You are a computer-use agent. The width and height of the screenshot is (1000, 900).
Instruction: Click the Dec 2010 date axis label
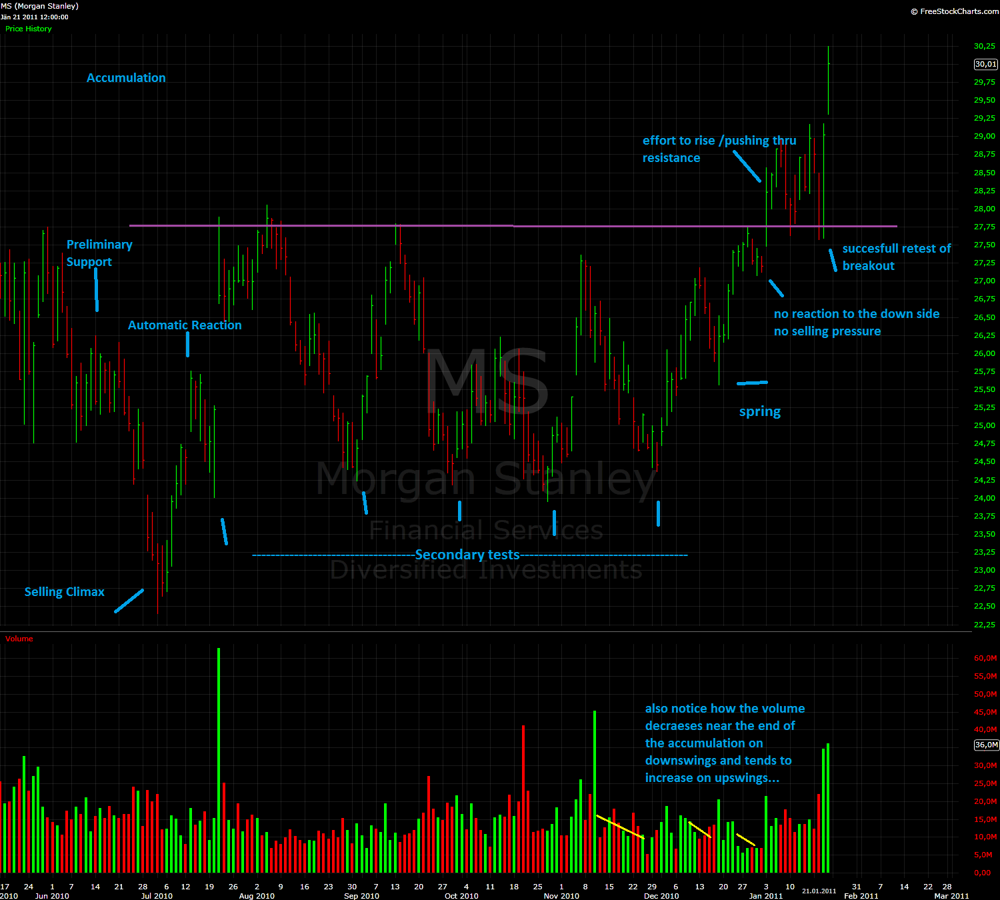(661, 896)
